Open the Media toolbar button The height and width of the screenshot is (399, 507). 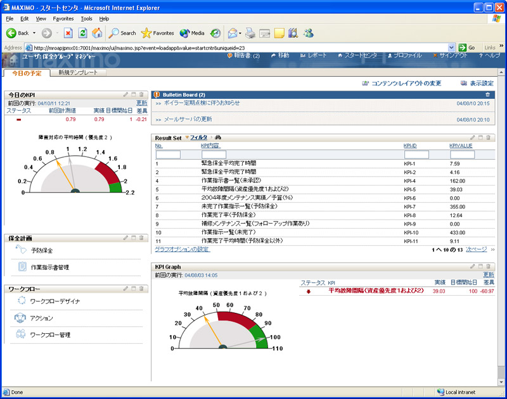pyautogui.click(x=192, y=33)
